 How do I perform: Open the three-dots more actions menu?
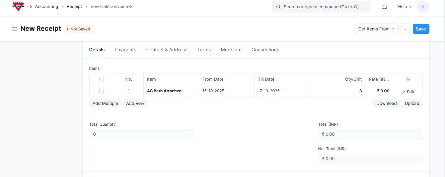tap(405, 29)
